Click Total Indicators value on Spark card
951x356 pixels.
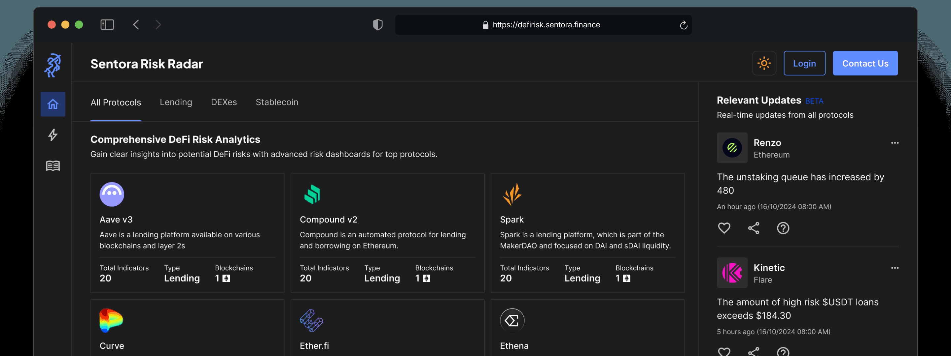pos(506,279)
